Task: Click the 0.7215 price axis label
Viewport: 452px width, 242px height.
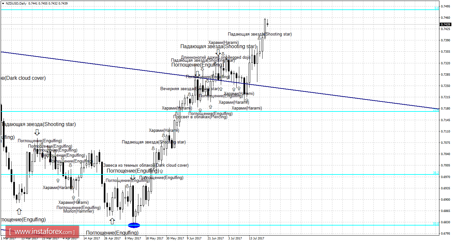Action: (x=445, y=97)
